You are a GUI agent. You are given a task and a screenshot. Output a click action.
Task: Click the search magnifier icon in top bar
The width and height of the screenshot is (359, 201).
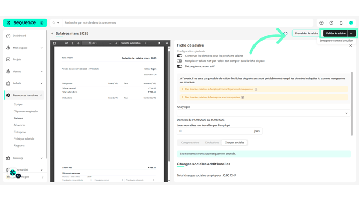54,22
